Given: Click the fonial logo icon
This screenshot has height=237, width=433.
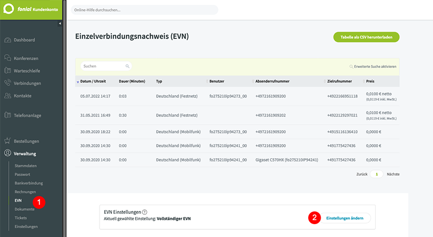Looking at the screenshot, I should point(10,10).
